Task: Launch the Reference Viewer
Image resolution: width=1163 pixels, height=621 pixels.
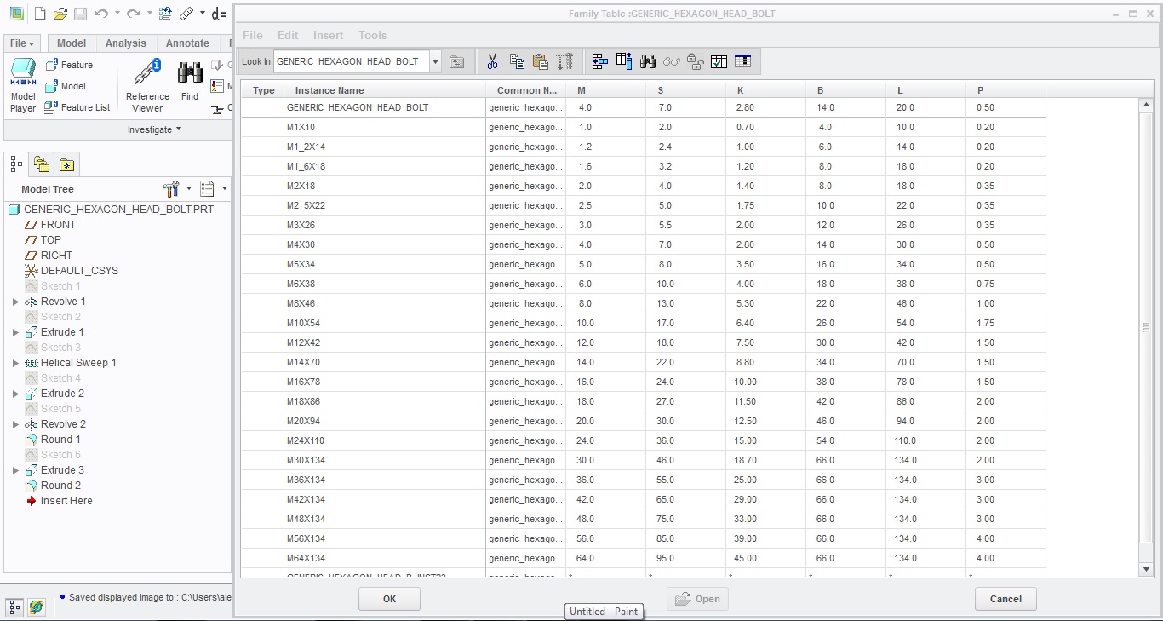Action: click(147, 85)
